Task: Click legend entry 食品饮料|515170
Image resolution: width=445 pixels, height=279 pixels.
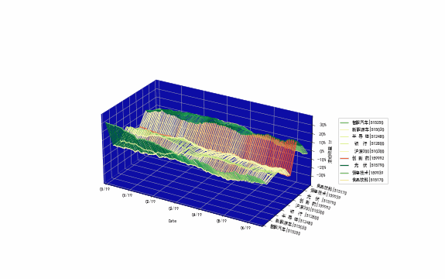Action: 362,180
